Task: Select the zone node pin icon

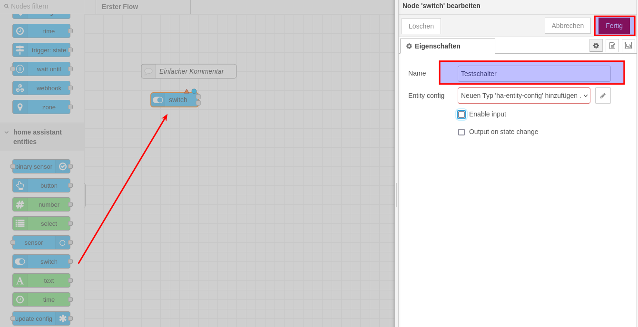Action: pyautogui.click(x=20, y=107)
